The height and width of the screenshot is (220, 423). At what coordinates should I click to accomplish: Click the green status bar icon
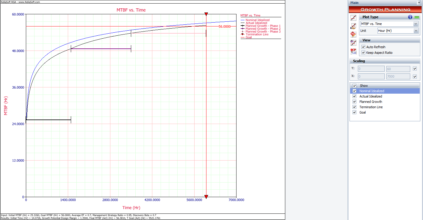(x=417, y=17)
